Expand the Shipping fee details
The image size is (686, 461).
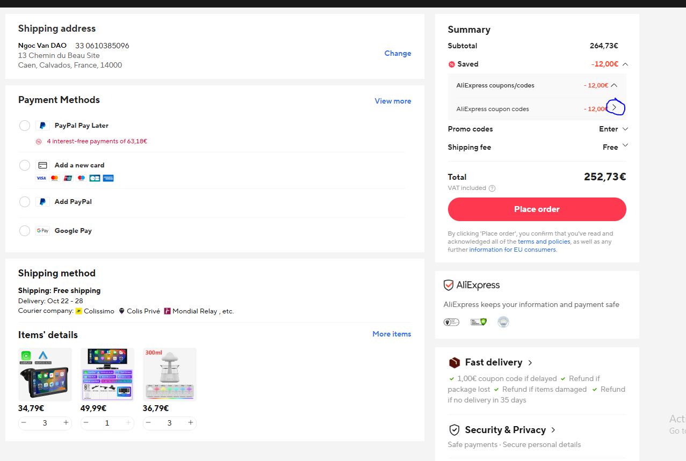[x=625, y=146]
